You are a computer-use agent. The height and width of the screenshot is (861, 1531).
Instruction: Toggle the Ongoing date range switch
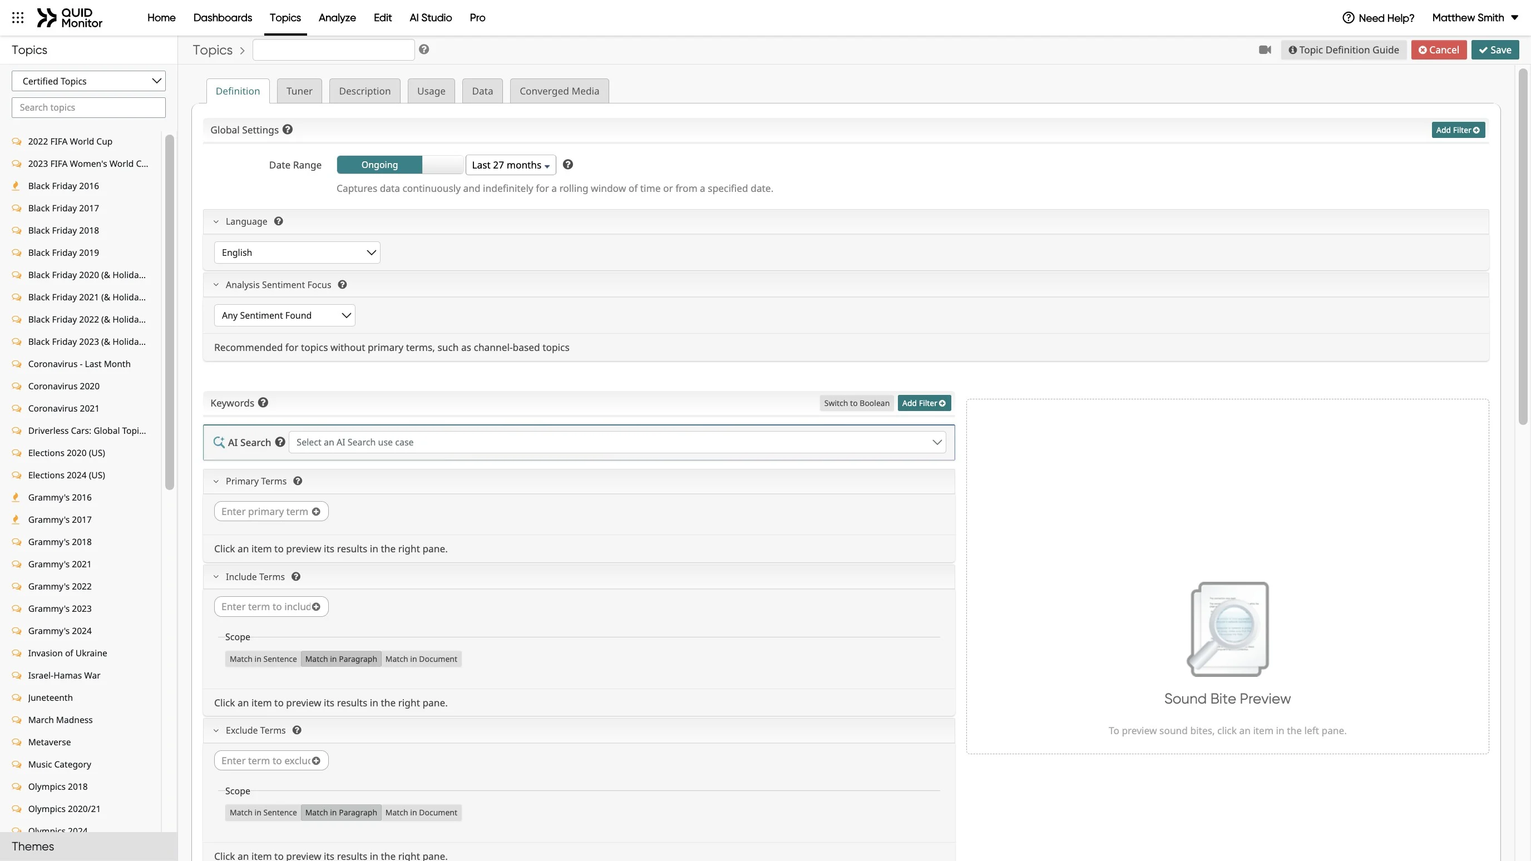[x=400, y=165]
